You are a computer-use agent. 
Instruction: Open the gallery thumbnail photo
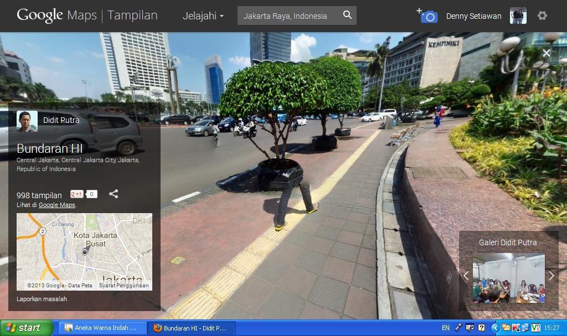click(508, 278)
